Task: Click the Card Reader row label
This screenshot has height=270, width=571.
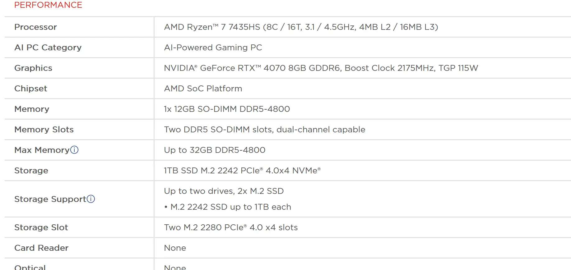Action: pos(41,248)
